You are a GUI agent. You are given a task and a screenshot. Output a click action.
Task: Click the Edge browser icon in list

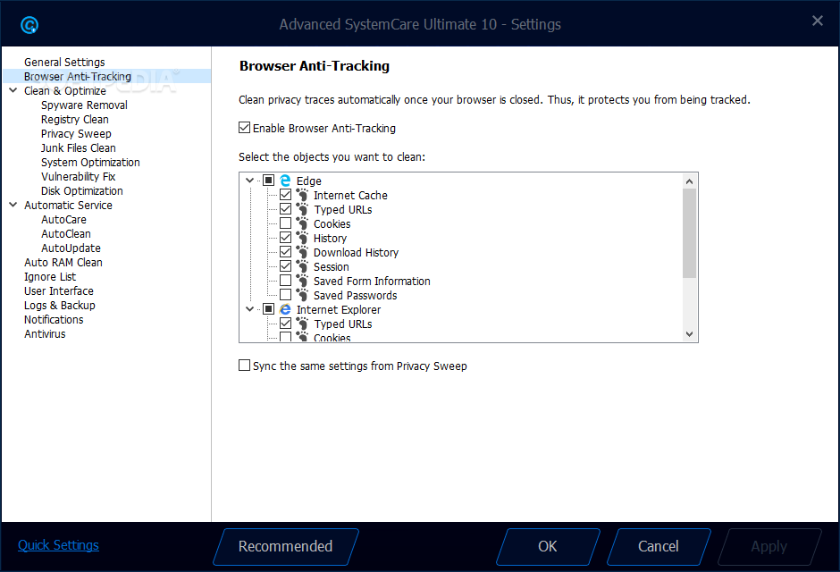tap(285, 181)
